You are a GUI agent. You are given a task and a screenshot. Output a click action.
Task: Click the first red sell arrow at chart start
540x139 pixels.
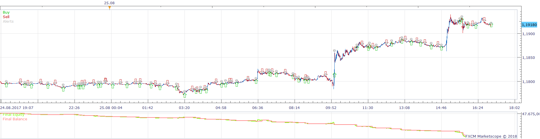[20, 81]
